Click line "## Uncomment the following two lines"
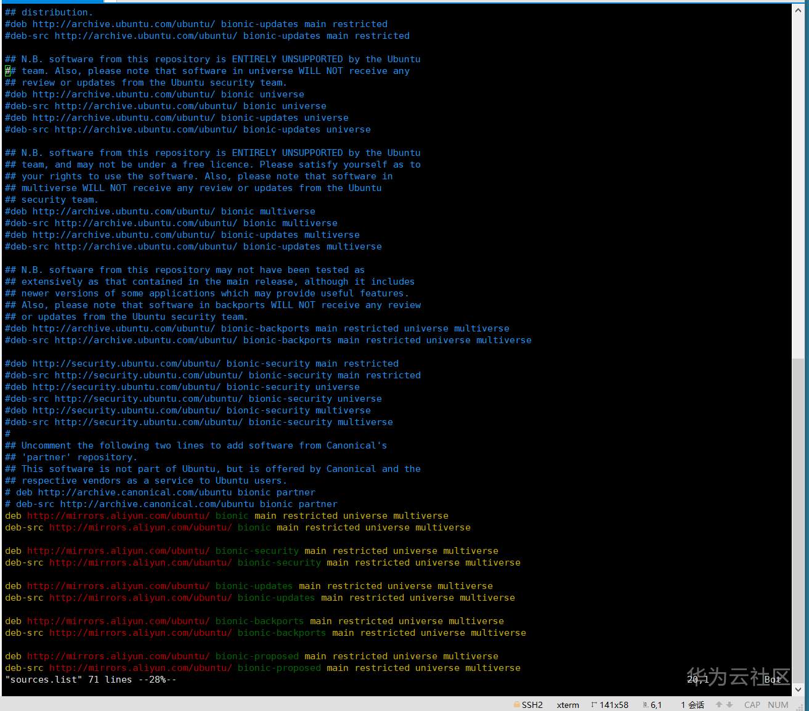Screen dimensions: 809x711 click(196, 445)
